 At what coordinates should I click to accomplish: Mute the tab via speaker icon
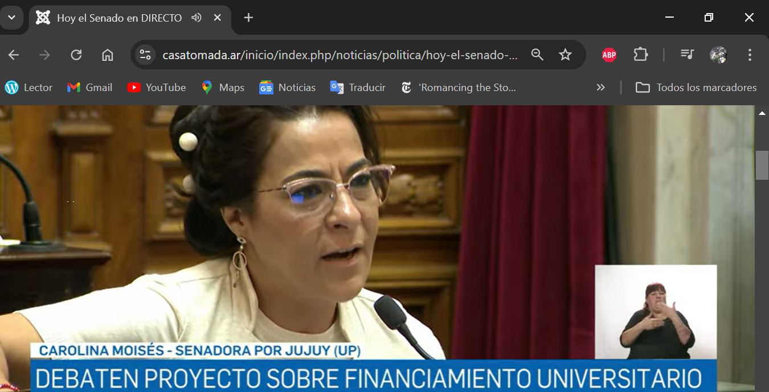pos(197,18)
